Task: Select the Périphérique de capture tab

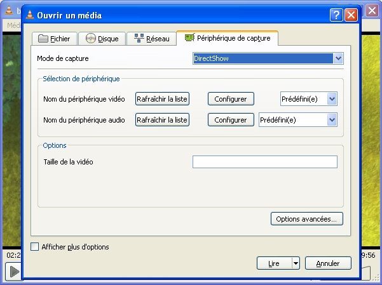Action: 228,38
